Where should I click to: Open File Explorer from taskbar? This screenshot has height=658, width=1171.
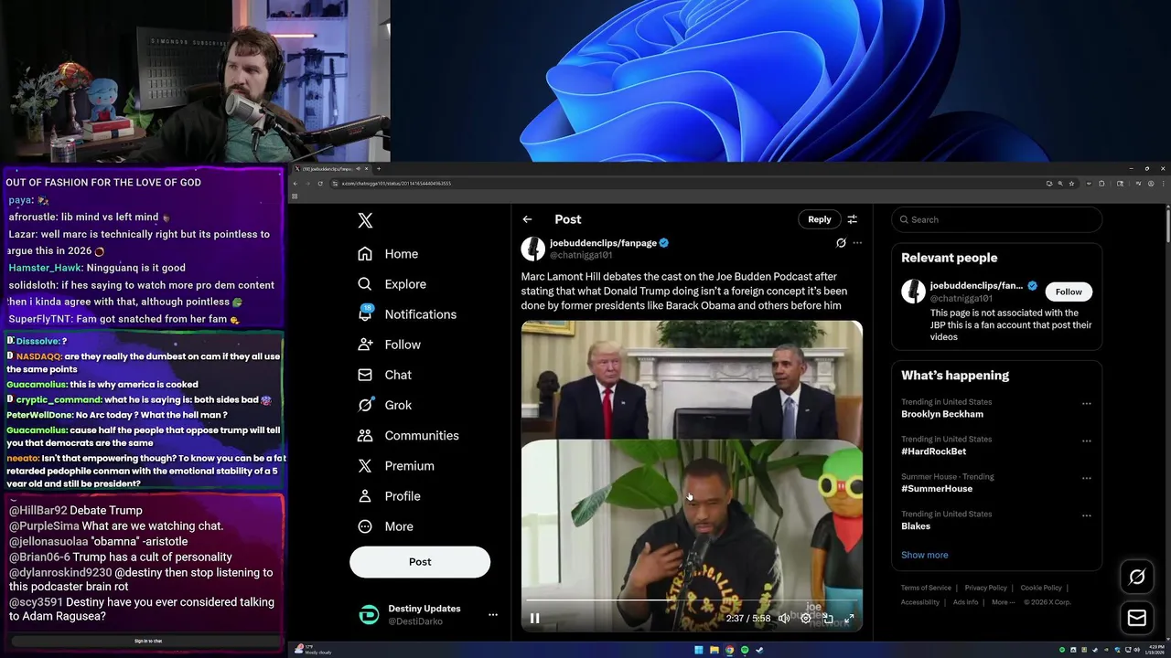714,650
